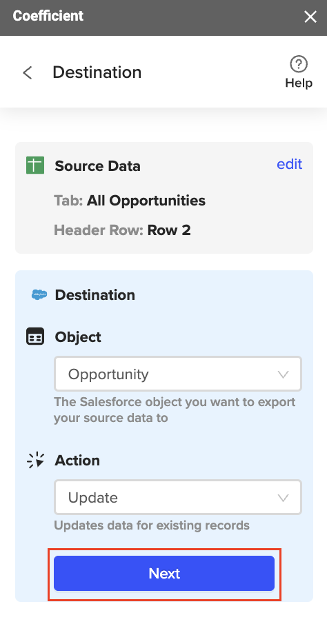Click the Destination section heading
The image size is (327, 644).
click(x=95, y=295)
